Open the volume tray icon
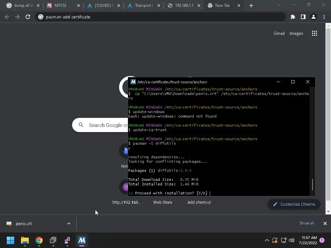 292,240
